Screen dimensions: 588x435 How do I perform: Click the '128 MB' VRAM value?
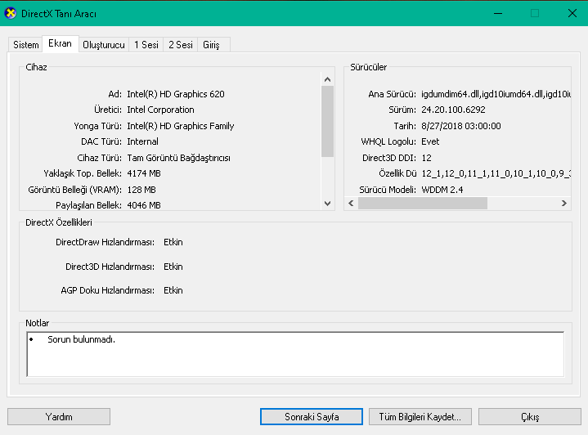(x=141, y=190)
